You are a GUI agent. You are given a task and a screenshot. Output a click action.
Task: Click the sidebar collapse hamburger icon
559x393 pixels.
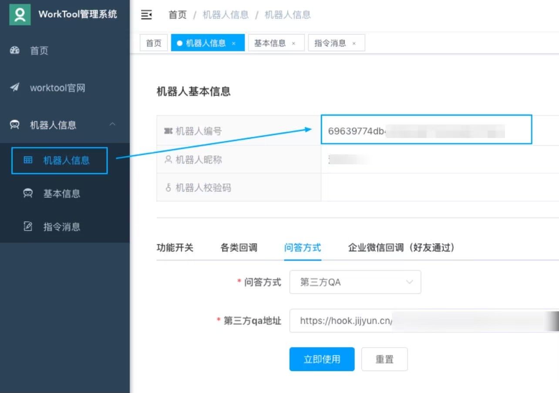tap(146, 14)
